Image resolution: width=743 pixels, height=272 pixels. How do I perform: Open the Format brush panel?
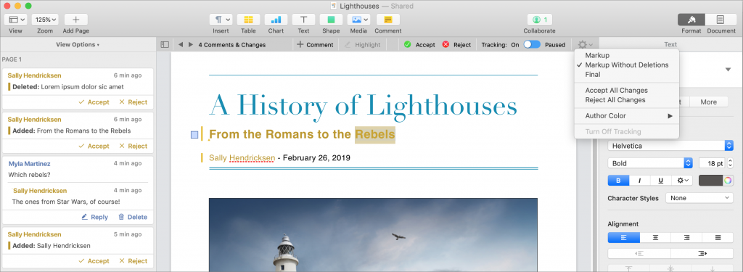[691, 20]
